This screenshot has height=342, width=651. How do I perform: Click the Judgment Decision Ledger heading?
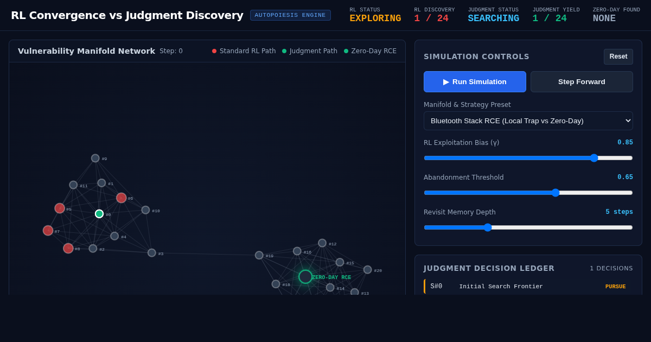(489, 268)
